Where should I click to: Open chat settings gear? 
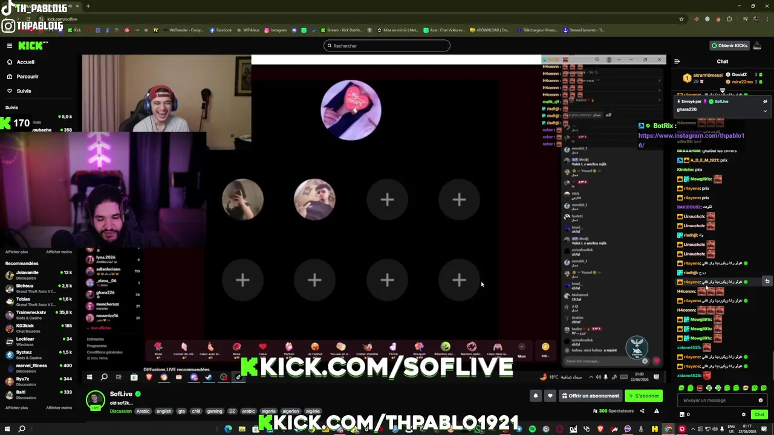click(x=744, y=414)
